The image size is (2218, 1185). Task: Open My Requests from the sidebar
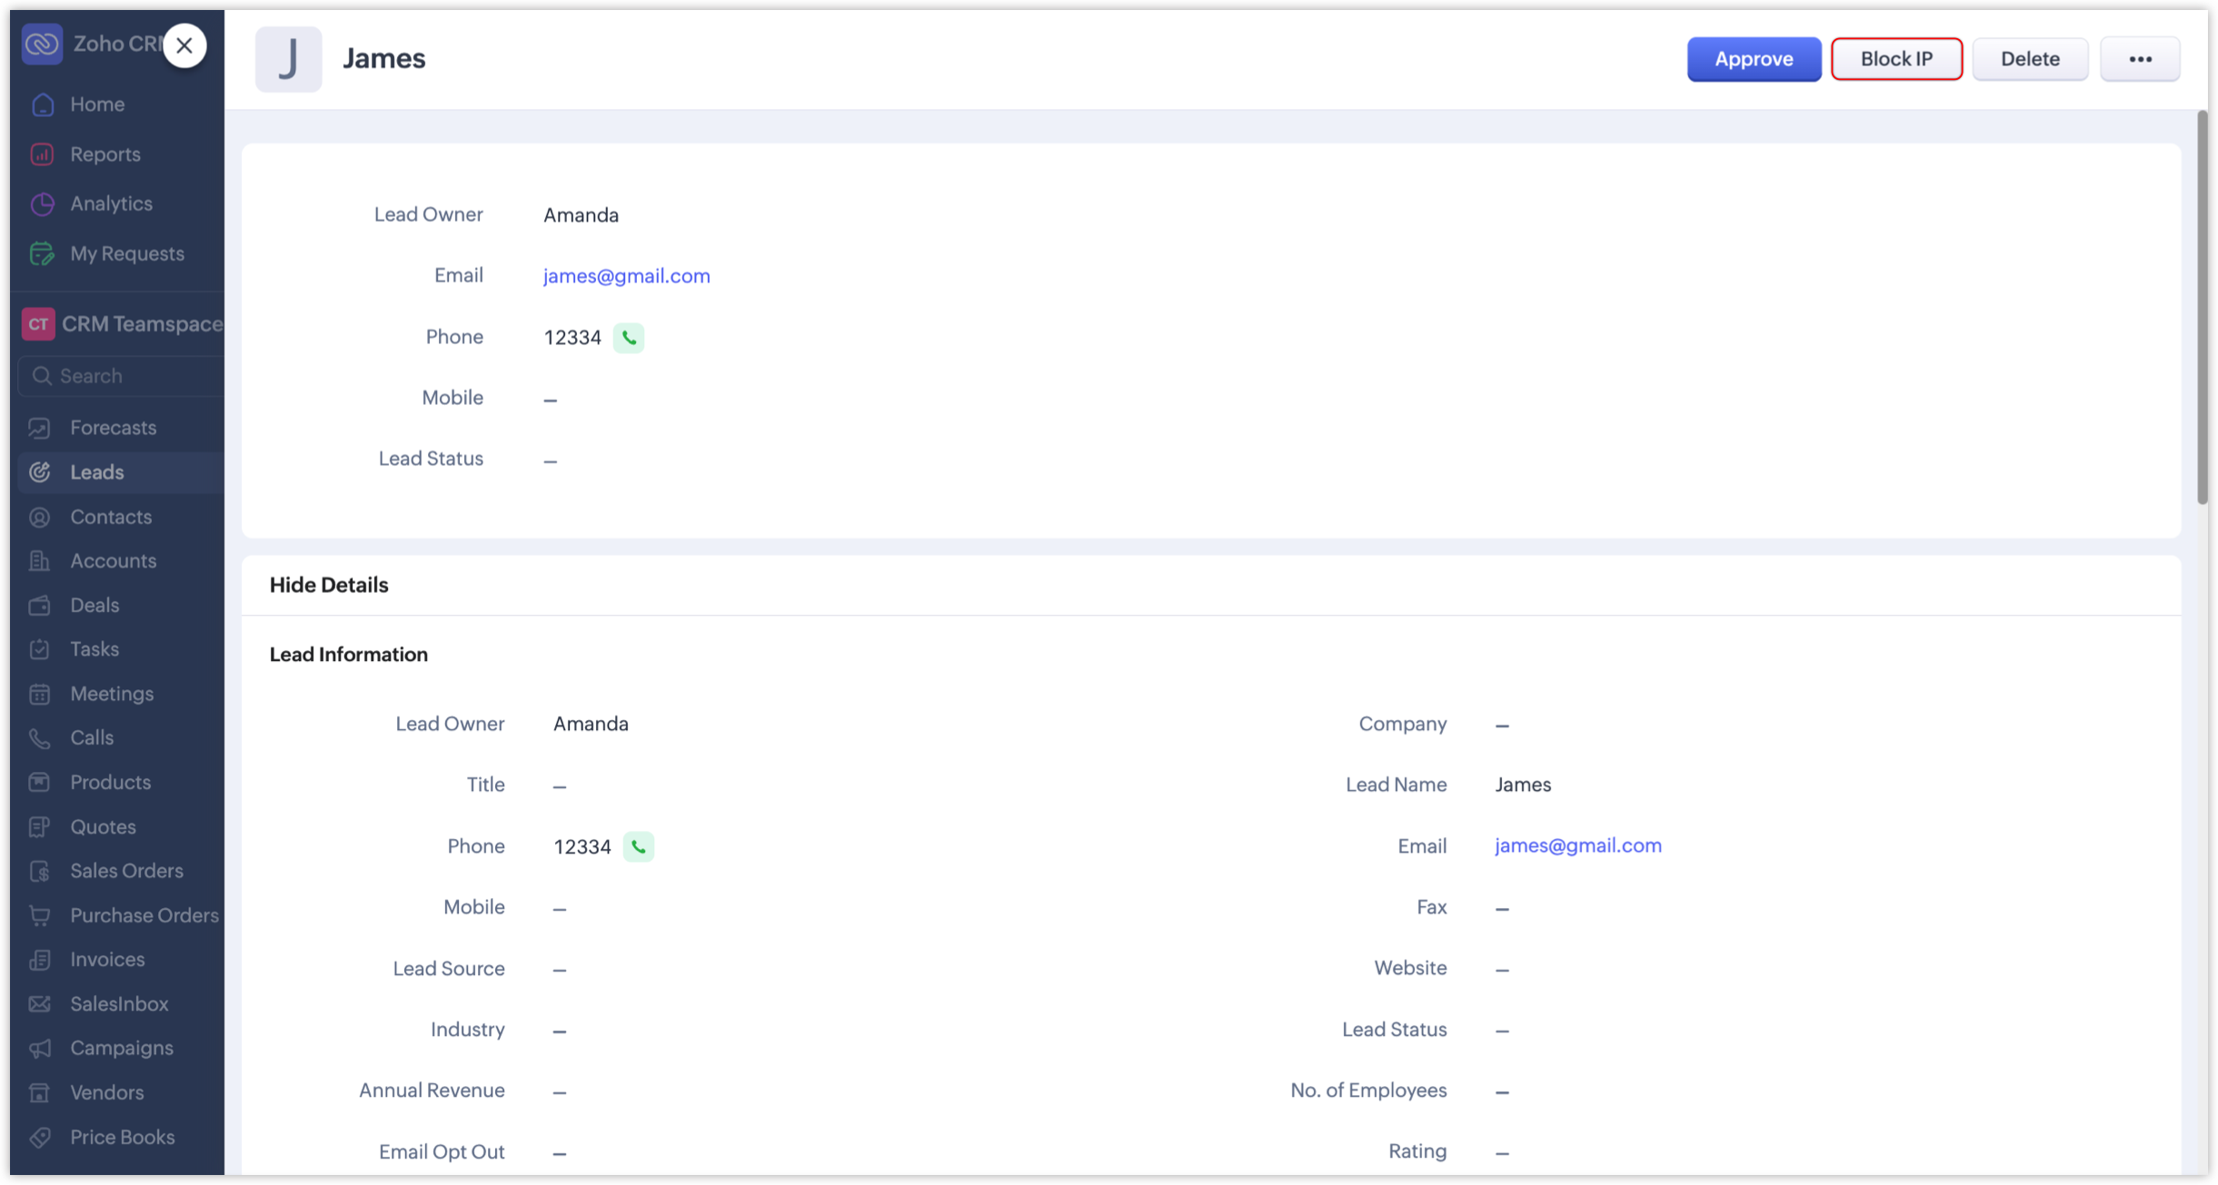point(126,253)
